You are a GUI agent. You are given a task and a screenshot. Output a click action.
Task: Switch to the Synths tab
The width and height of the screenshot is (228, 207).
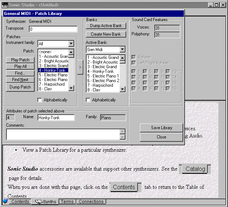point(46,202)
